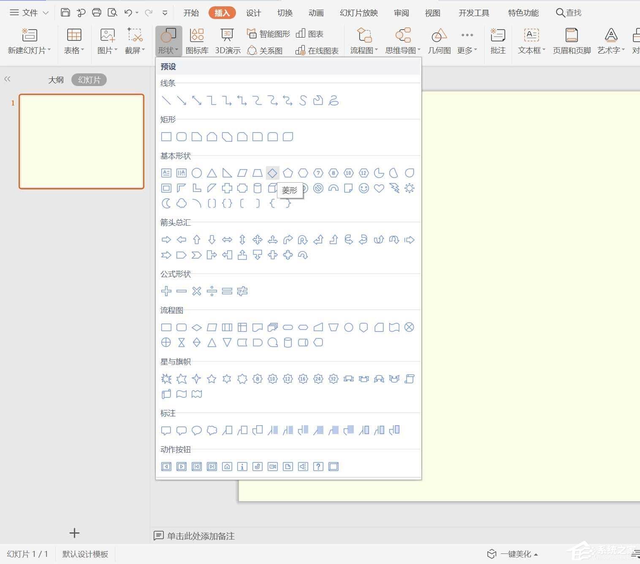Pick the straight line in lines section
Screen dimensions: 640x564
pos(166,100)
